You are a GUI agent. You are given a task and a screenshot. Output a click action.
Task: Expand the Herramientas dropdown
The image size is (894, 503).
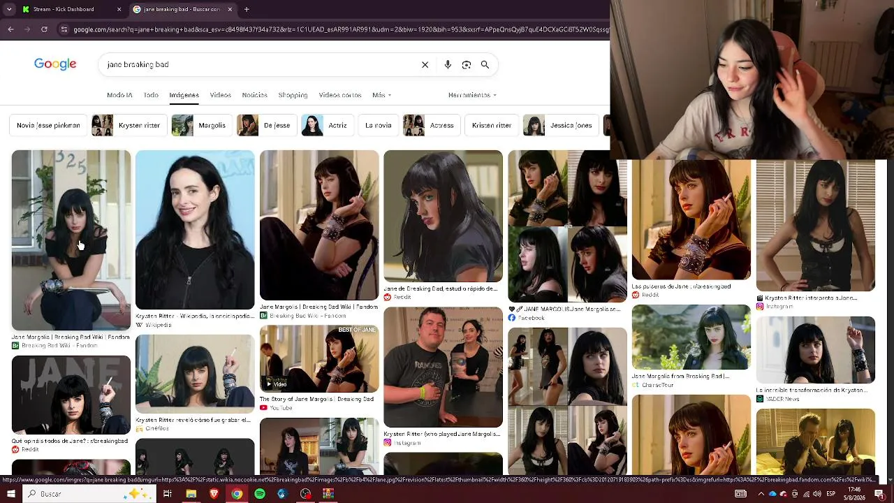tap(472, 95)
